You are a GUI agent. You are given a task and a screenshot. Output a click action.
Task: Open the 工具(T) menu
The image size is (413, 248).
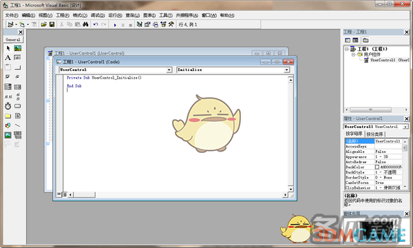(166, 16)
